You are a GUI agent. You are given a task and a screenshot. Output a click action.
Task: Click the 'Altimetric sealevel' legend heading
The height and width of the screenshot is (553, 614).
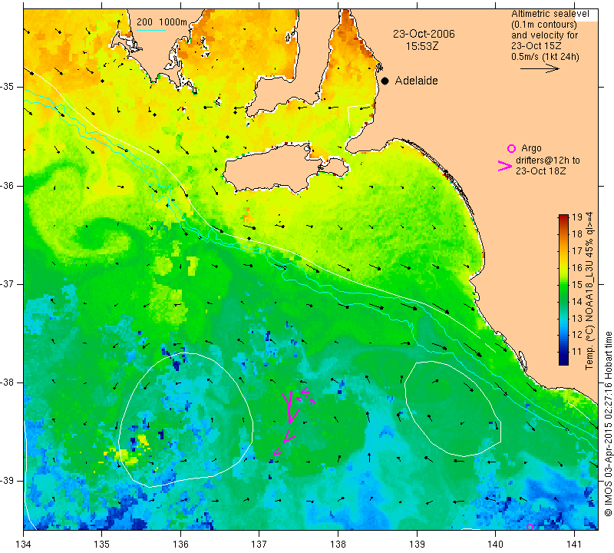pos(550,14)
